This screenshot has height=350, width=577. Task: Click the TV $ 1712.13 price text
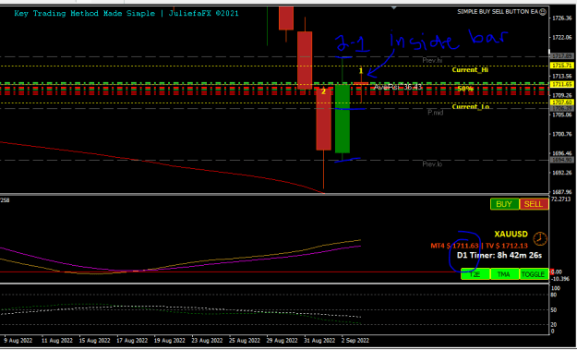coord(507,246)
